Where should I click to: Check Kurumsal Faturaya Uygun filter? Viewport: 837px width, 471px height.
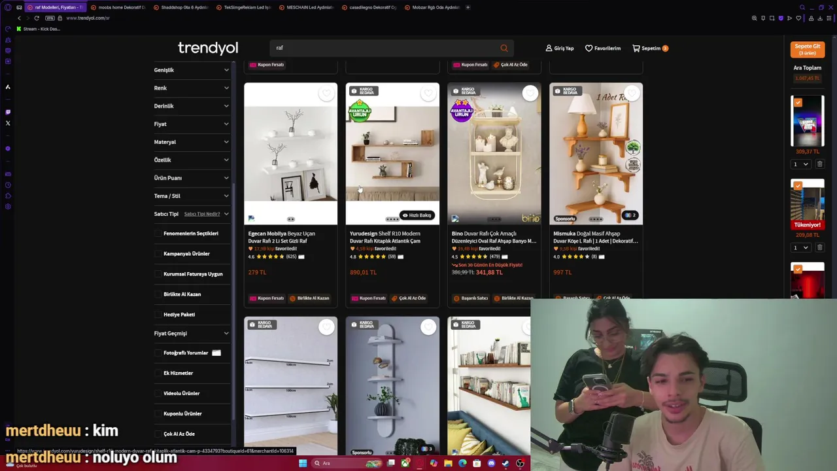point(158,274)
